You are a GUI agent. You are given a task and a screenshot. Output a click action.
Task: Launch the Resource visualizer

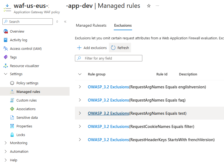tap(24, 66)
